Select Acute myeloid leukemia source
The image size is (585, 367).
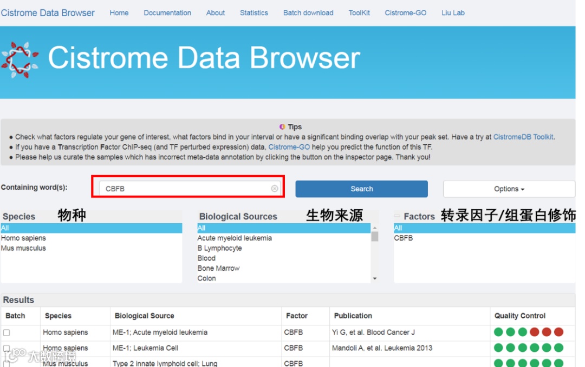pos(284,238)
